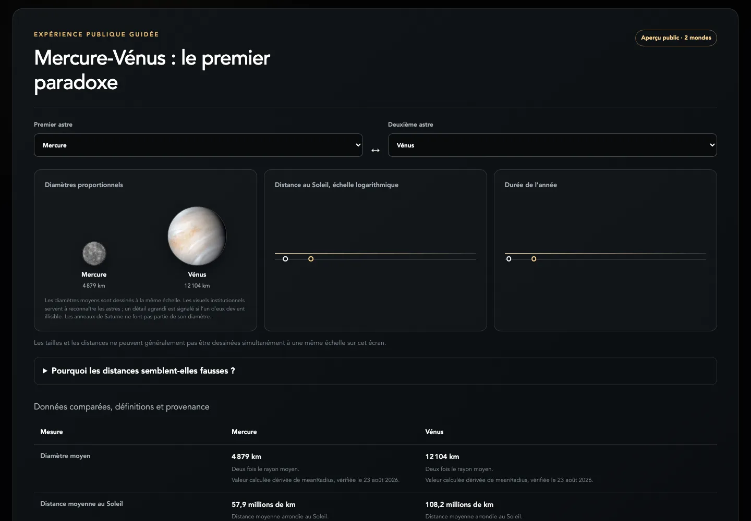751x521 pixels.
Task: Click the Mercure planet image
Action: pos(94,254)
